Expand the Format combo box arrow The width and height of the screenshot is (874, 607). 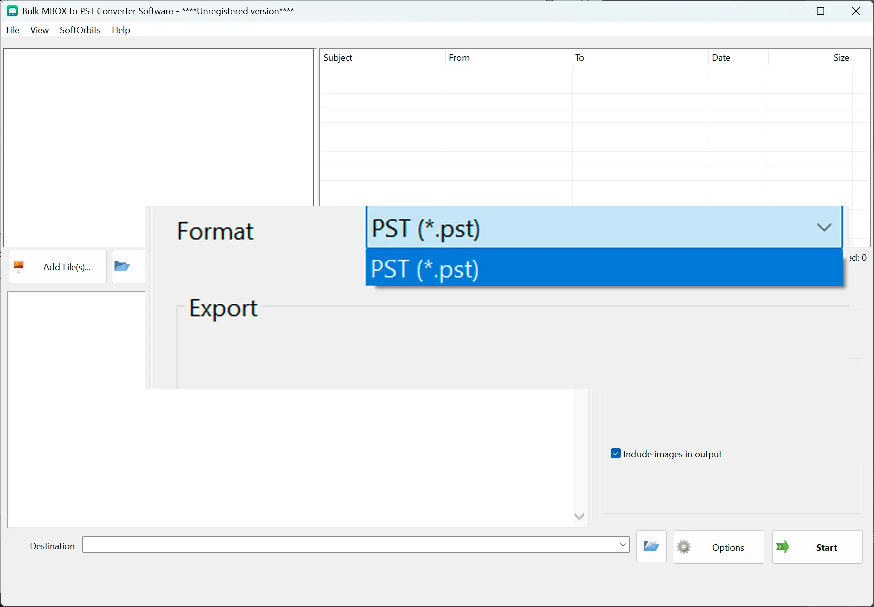824,228
